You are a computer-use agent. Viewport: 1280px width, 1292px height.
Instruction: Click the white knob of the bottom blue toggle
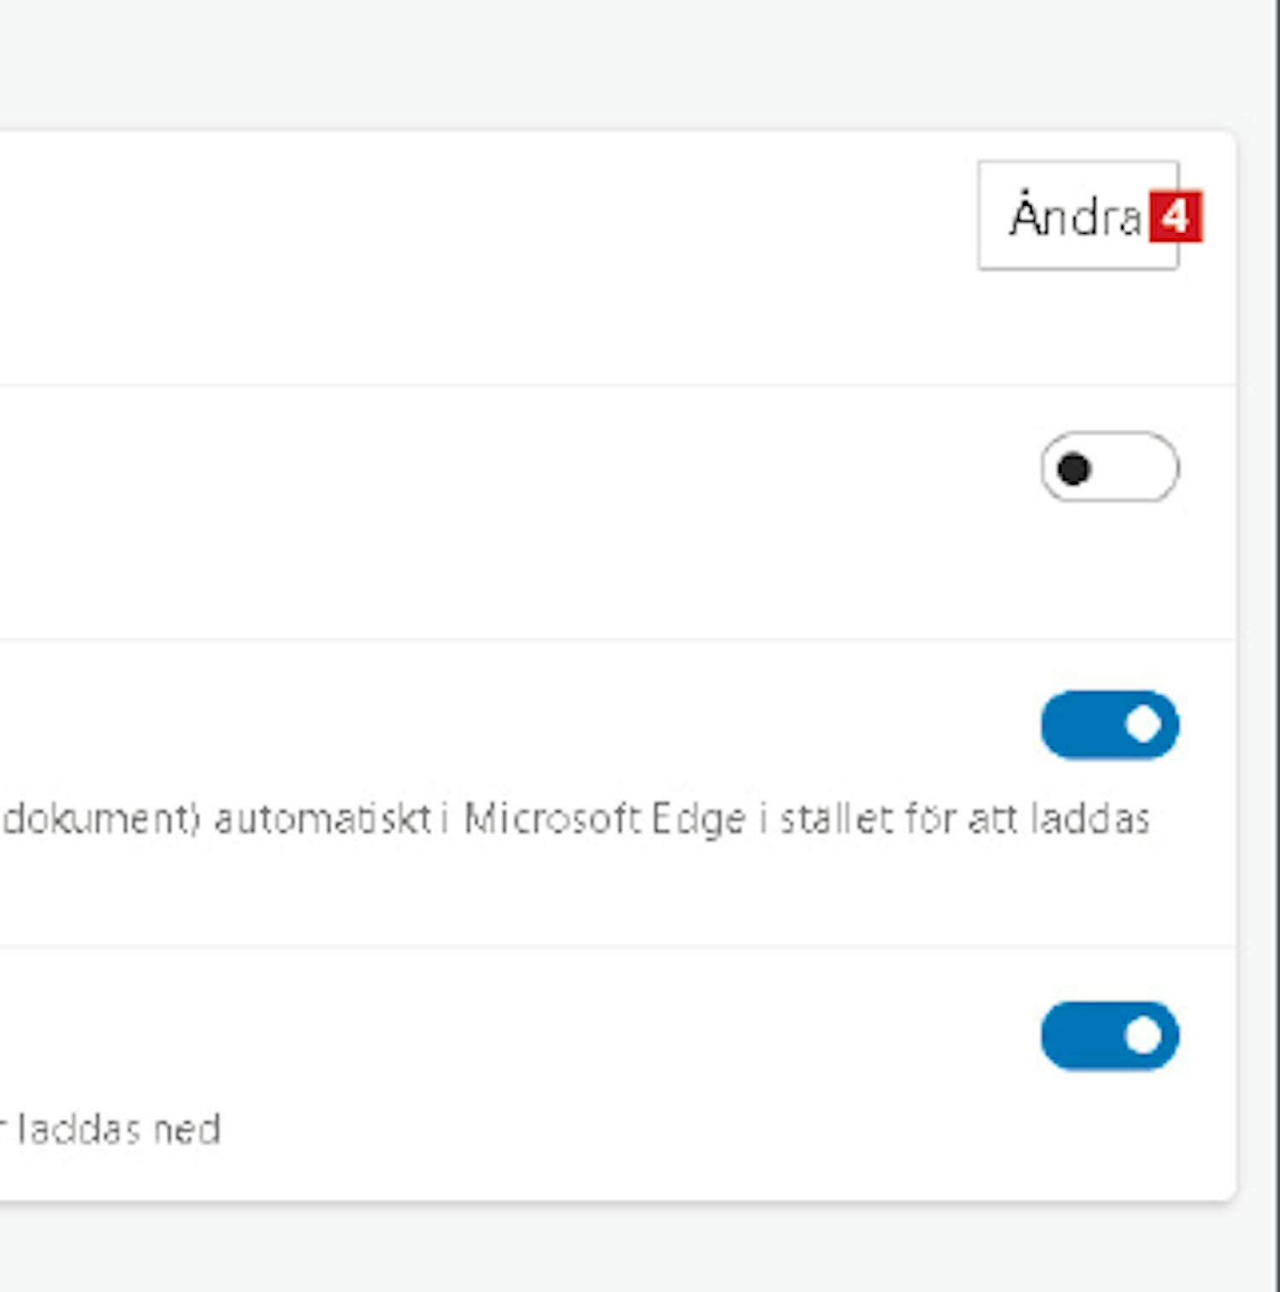click(x=1143, y=1036)
